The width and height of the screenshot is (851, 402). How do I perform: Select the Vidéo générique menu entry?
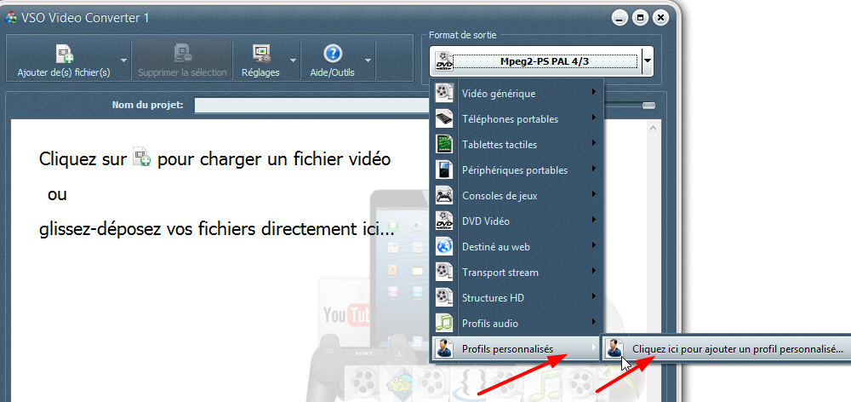(x=517, y=94)
